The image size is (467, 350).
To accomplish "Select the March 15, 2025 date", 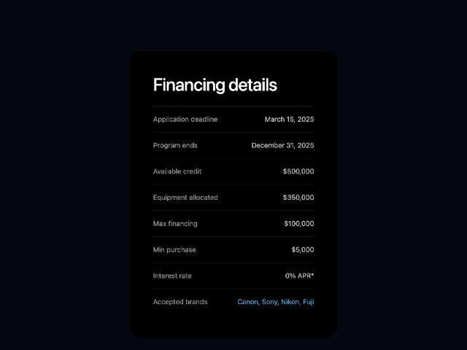I will point(289,120).
